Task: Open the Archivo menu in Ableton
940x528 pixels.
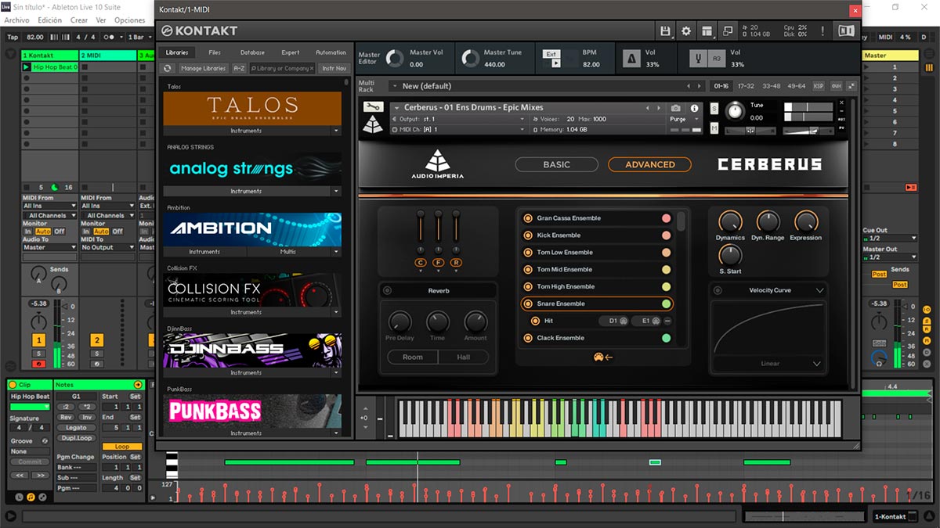Action: pos(16,20)
